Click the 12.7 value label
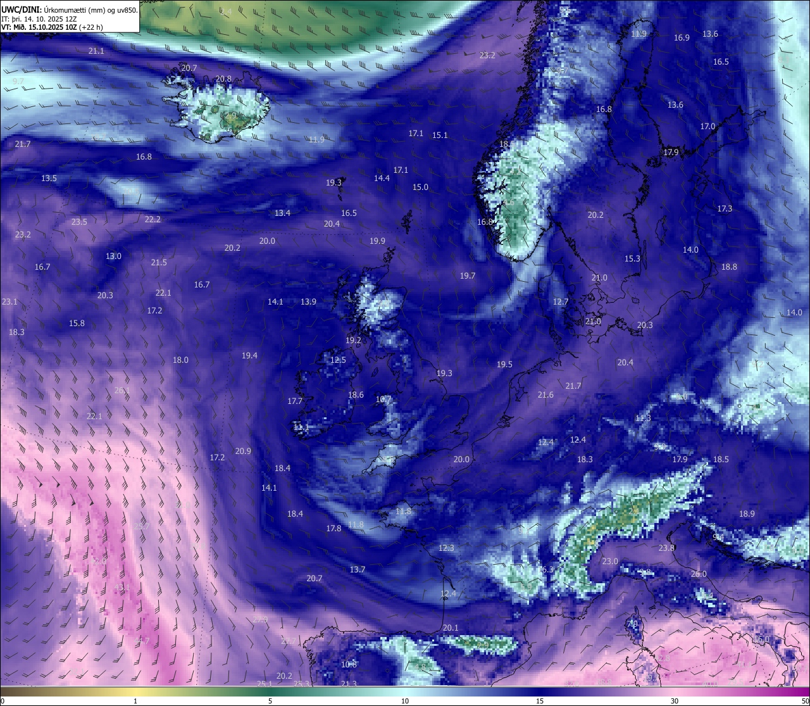 point(561,302)
